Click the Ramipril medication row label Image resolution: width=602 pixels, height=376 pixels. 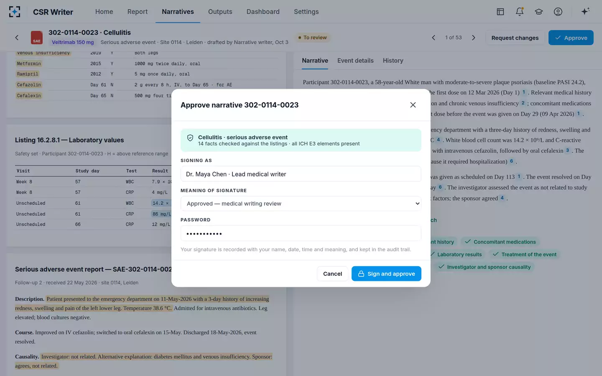28,74
